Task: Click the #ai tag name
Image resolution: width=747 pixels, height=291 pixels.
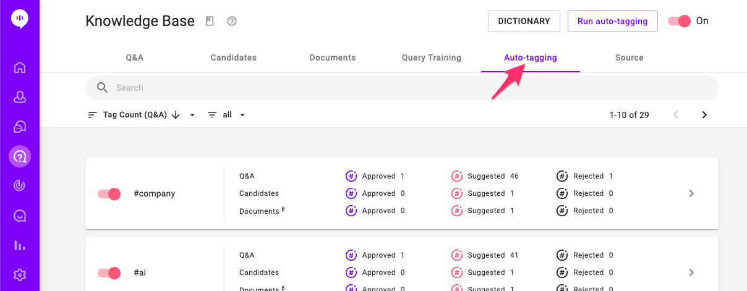Action: tap(140, 272)
